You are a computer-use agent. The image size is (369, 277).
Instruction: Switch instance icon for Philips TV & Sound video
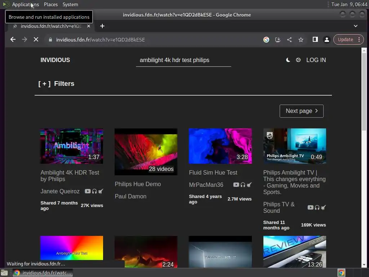click(324, 207)
